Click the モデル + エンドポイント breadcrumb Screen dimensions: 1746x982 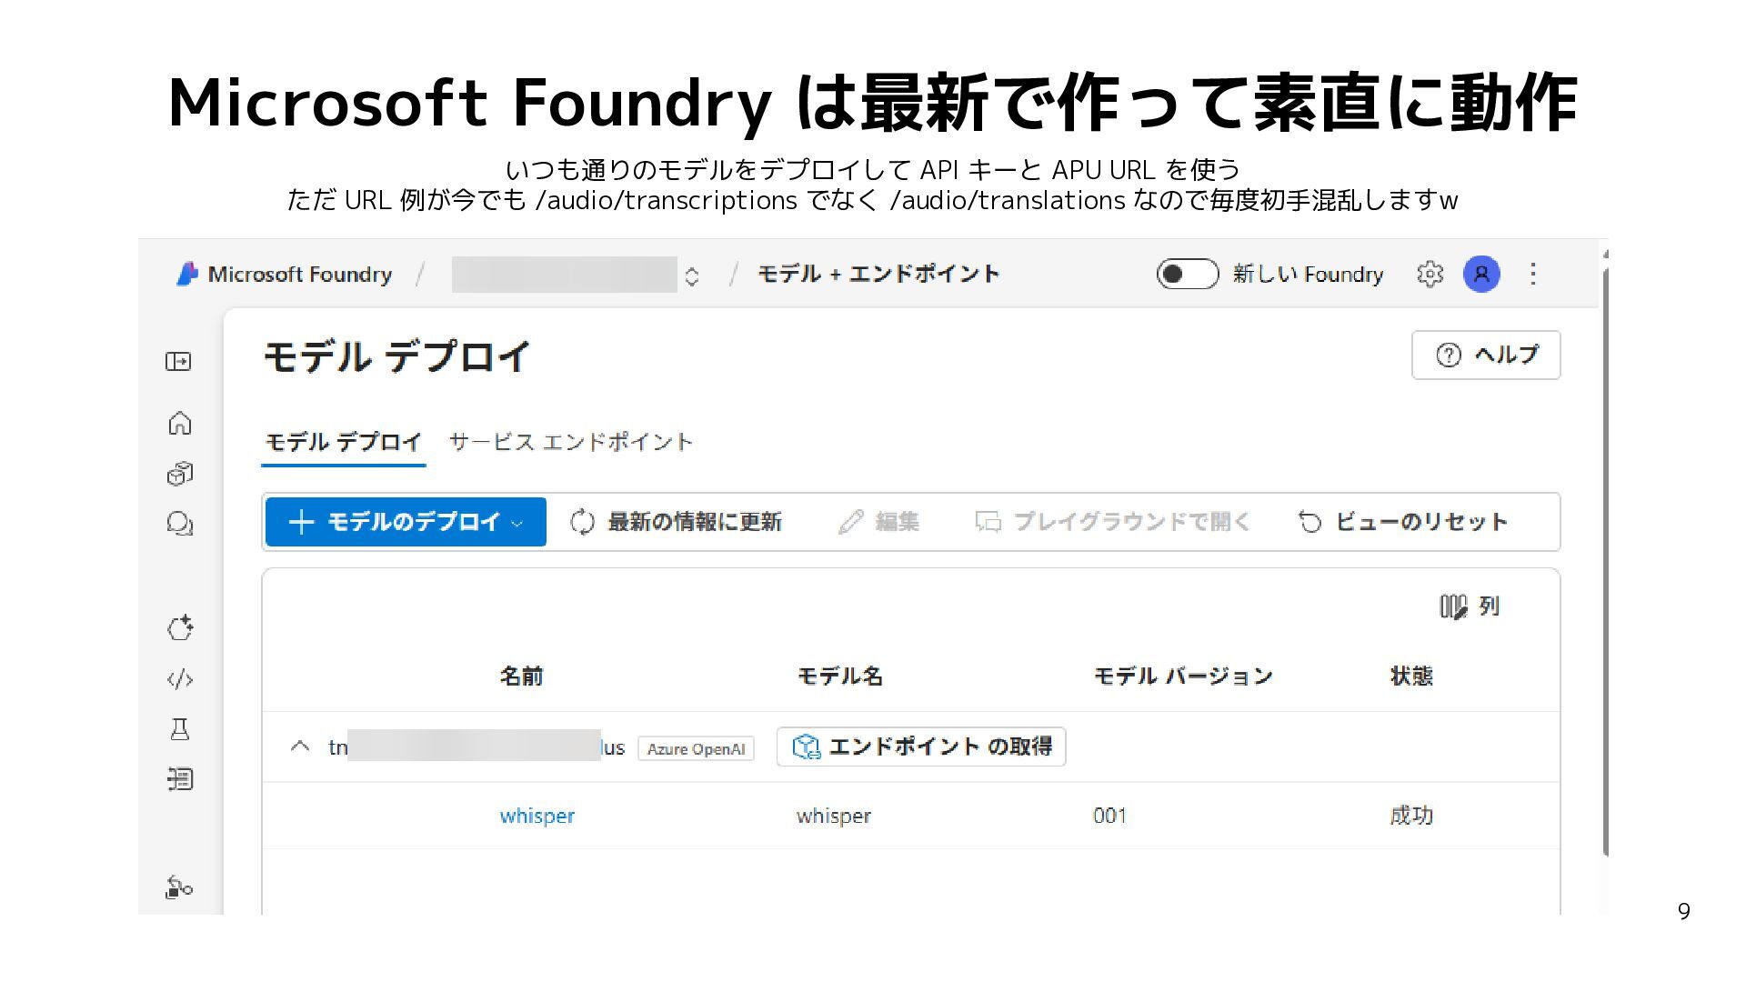[878, 274]
